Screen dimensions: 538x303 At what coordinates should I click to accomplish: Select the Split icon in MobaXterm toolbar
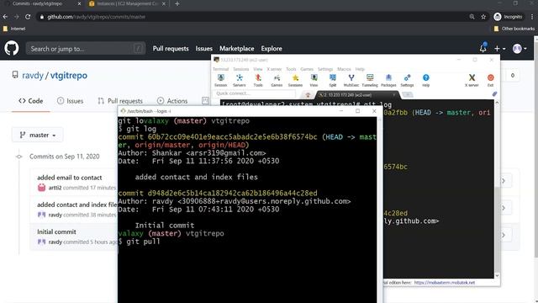click(333, 81)
